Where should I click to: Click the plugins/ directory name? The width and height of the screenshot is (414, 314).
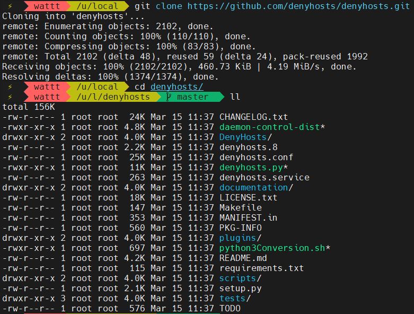tap(240, 238)
